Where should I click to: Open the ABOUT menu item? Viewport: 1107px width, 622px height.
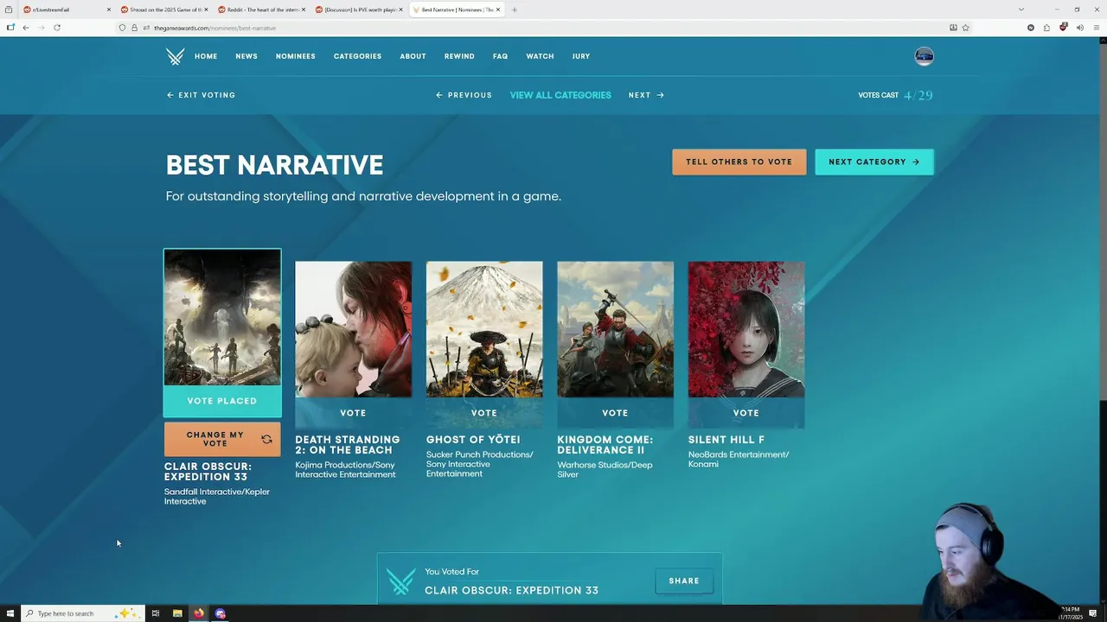click(413, 56)
